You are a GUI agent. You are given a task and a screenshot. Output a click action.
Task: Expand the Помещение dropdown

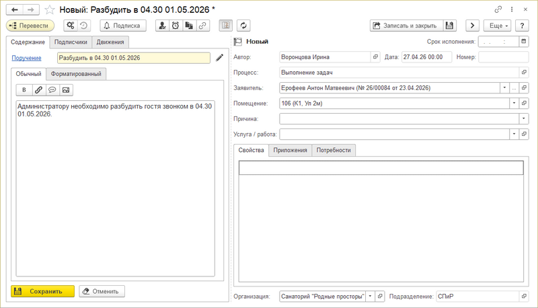tap(514, 104)
